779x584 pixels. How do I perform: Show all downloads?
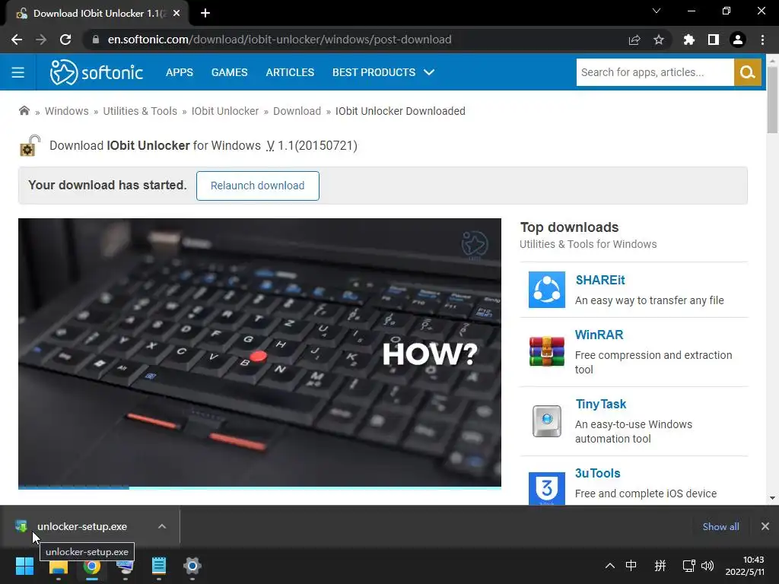721,527
